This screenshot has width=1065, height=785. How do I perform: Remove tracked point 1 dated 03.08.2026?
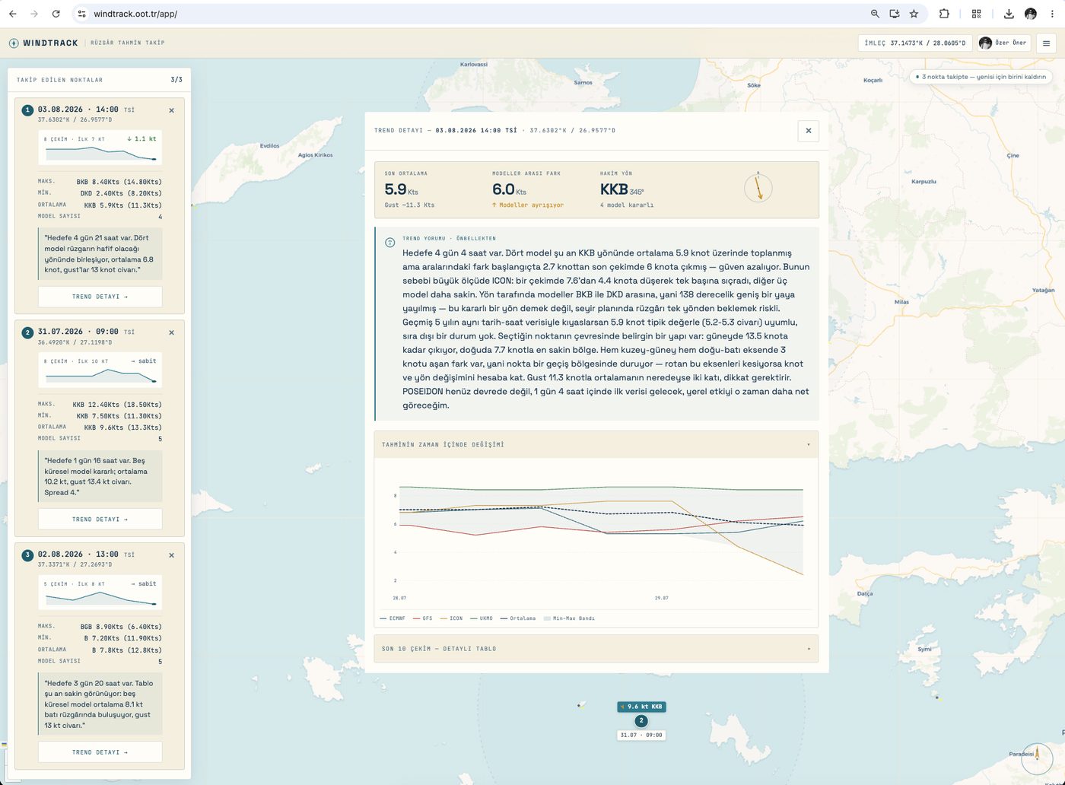tap(171, 110)
